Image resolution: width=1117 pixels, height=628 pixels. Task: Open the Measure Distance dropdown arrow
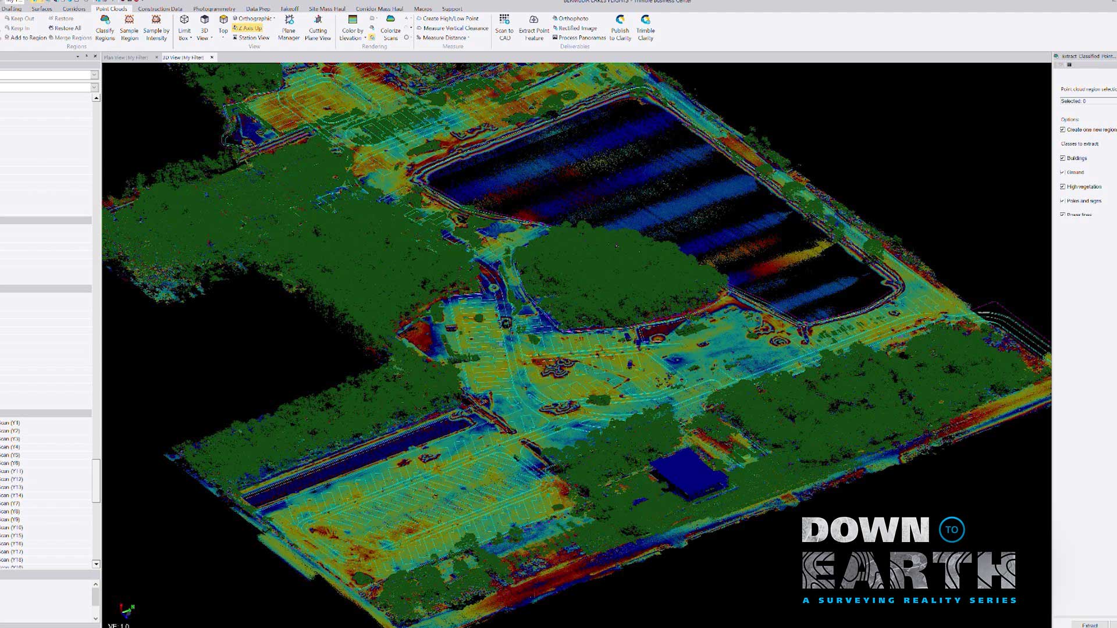click(468, 38)
